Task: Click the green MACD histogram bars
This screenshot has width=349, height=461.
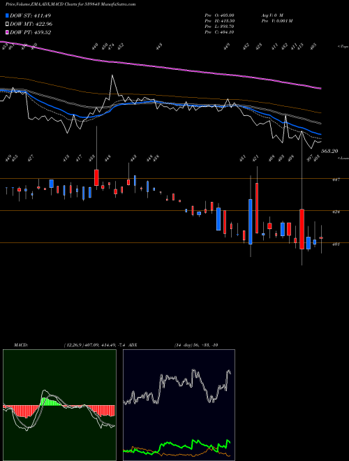Action: tap(50, 402)
